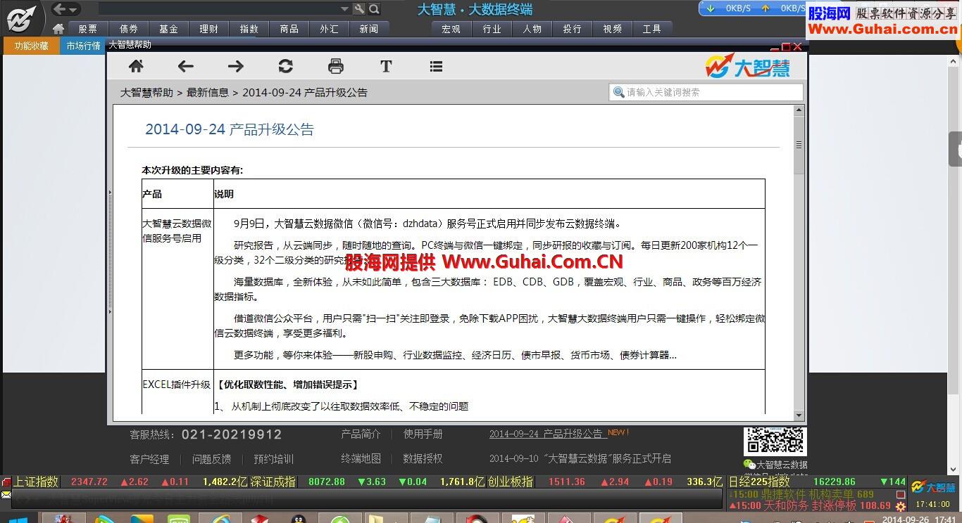This screenshot has height=523, width=962.
Task: Expand the top address bar dropdown
Action: 344,8
